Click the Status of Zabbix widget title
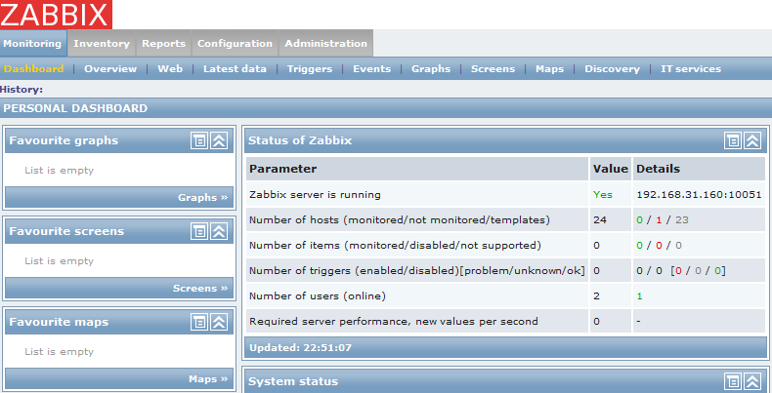The width and height of the screenshot is (772, 393). coord(300,140)
